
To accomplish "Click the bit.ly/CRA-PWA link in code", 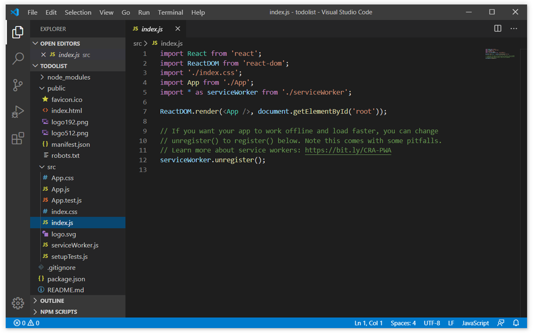I will [348, 150].
